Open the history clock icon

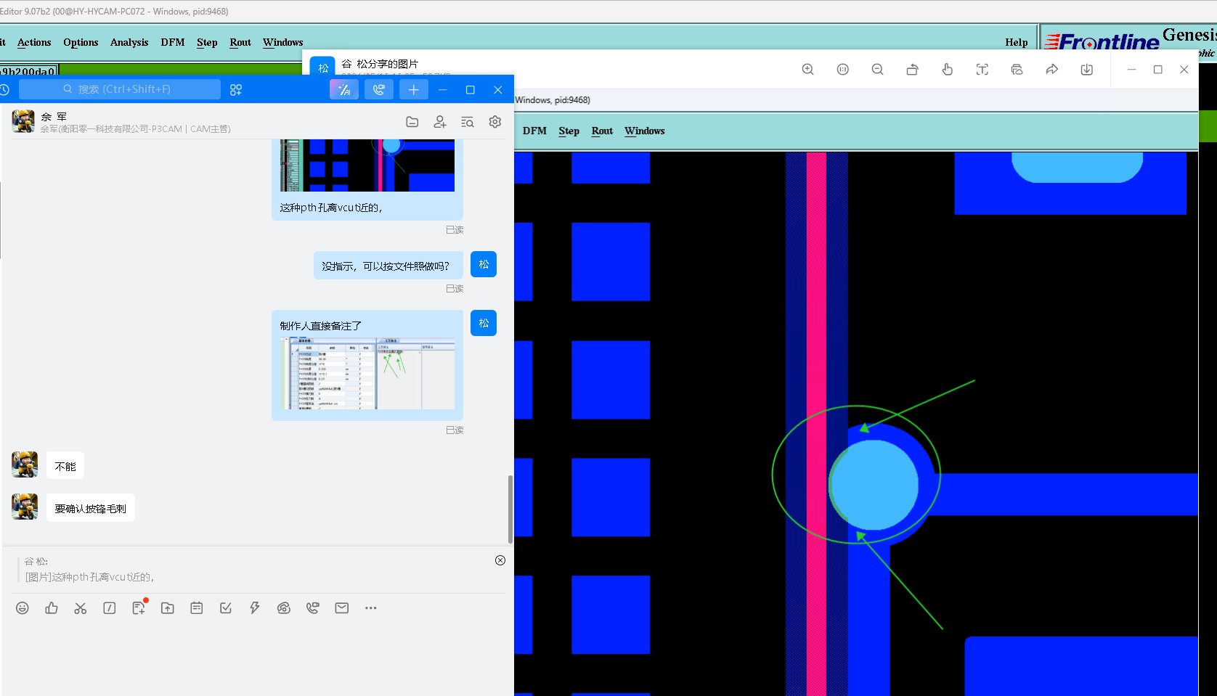[x=4, y=89]
